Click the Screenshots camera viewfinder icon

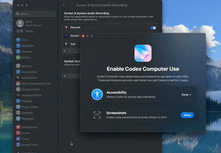tap(97, 115)
